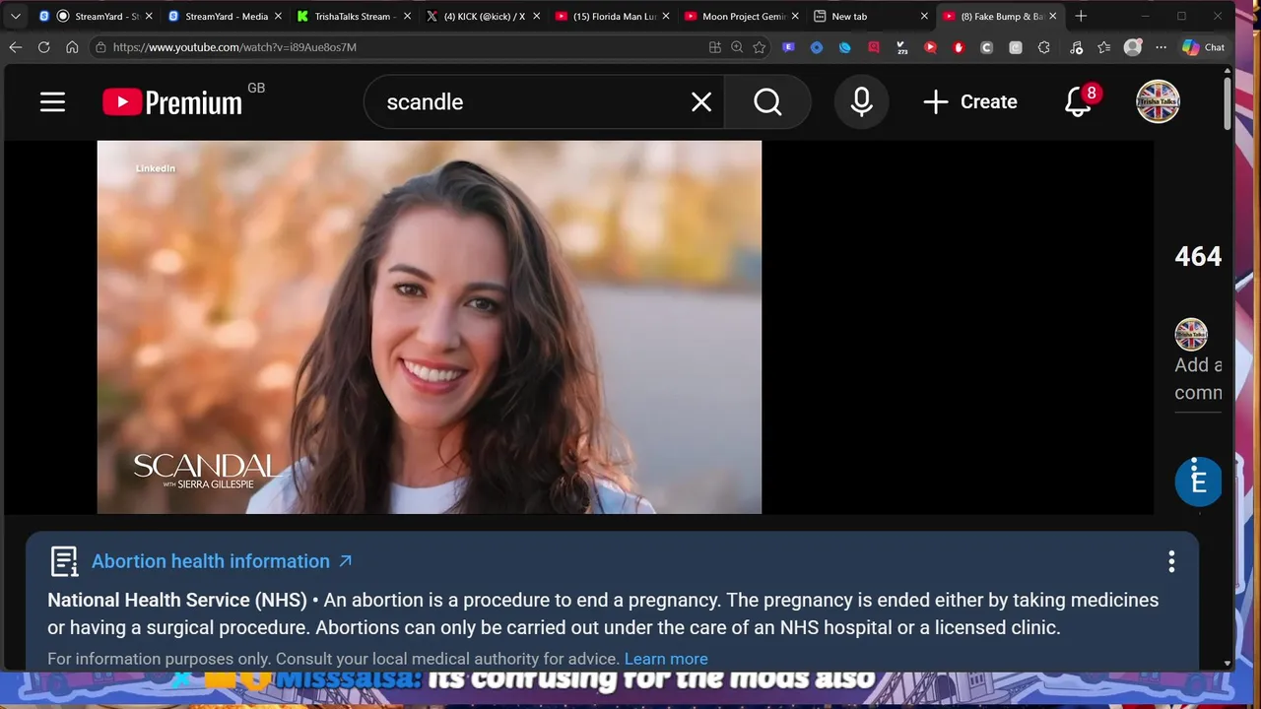The height and width of the screenshot is (709, 1261).
Task: Click the apps available icon in address bar
Action: (x=715, y=47)
